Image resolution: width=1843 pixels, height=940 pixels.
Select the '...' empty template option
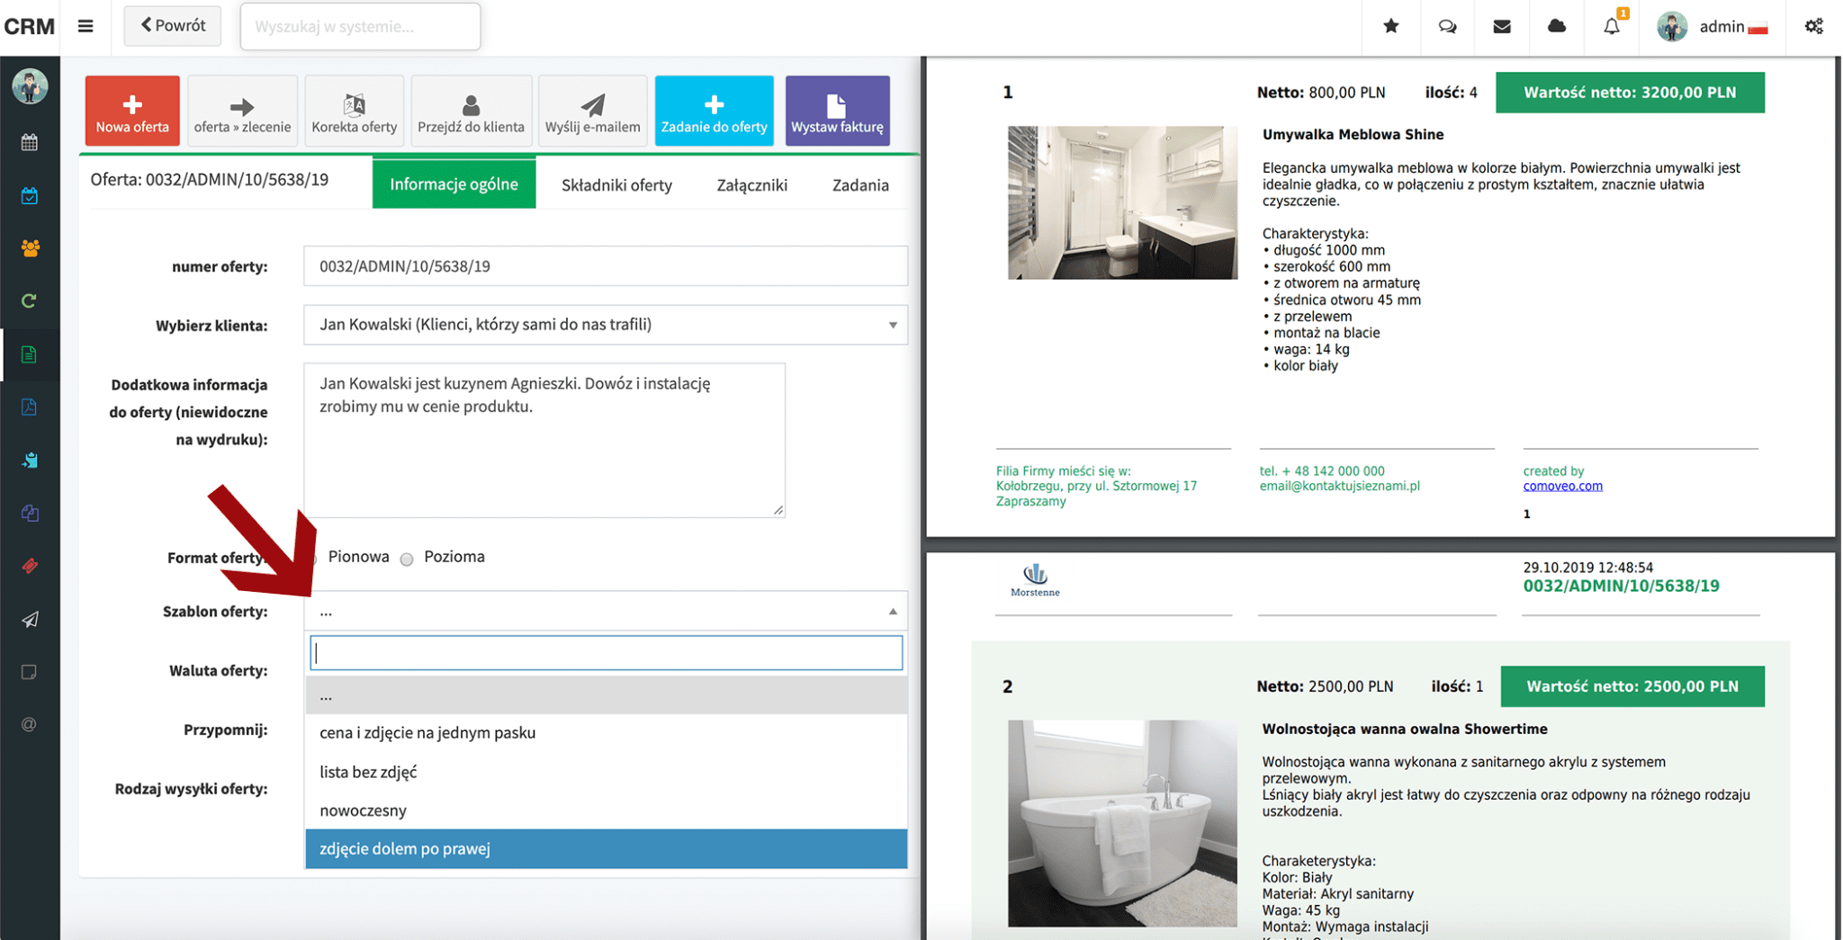[x=606, y=695]
